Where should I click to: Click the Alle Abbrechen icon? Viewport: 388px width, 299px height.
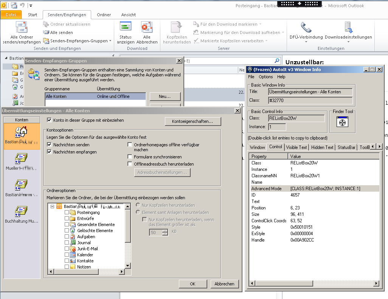[147, 28]
